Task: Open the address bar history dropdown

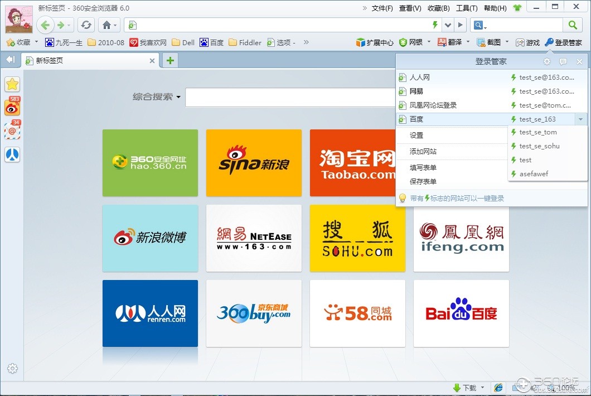Action: tap(448, 25)
